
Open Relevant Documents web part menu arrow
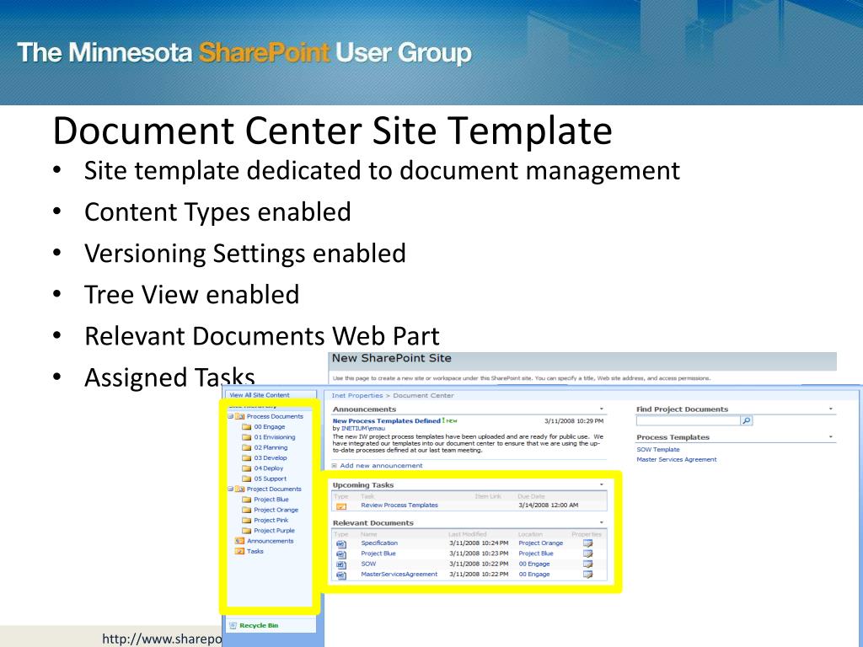pos(602,522)
